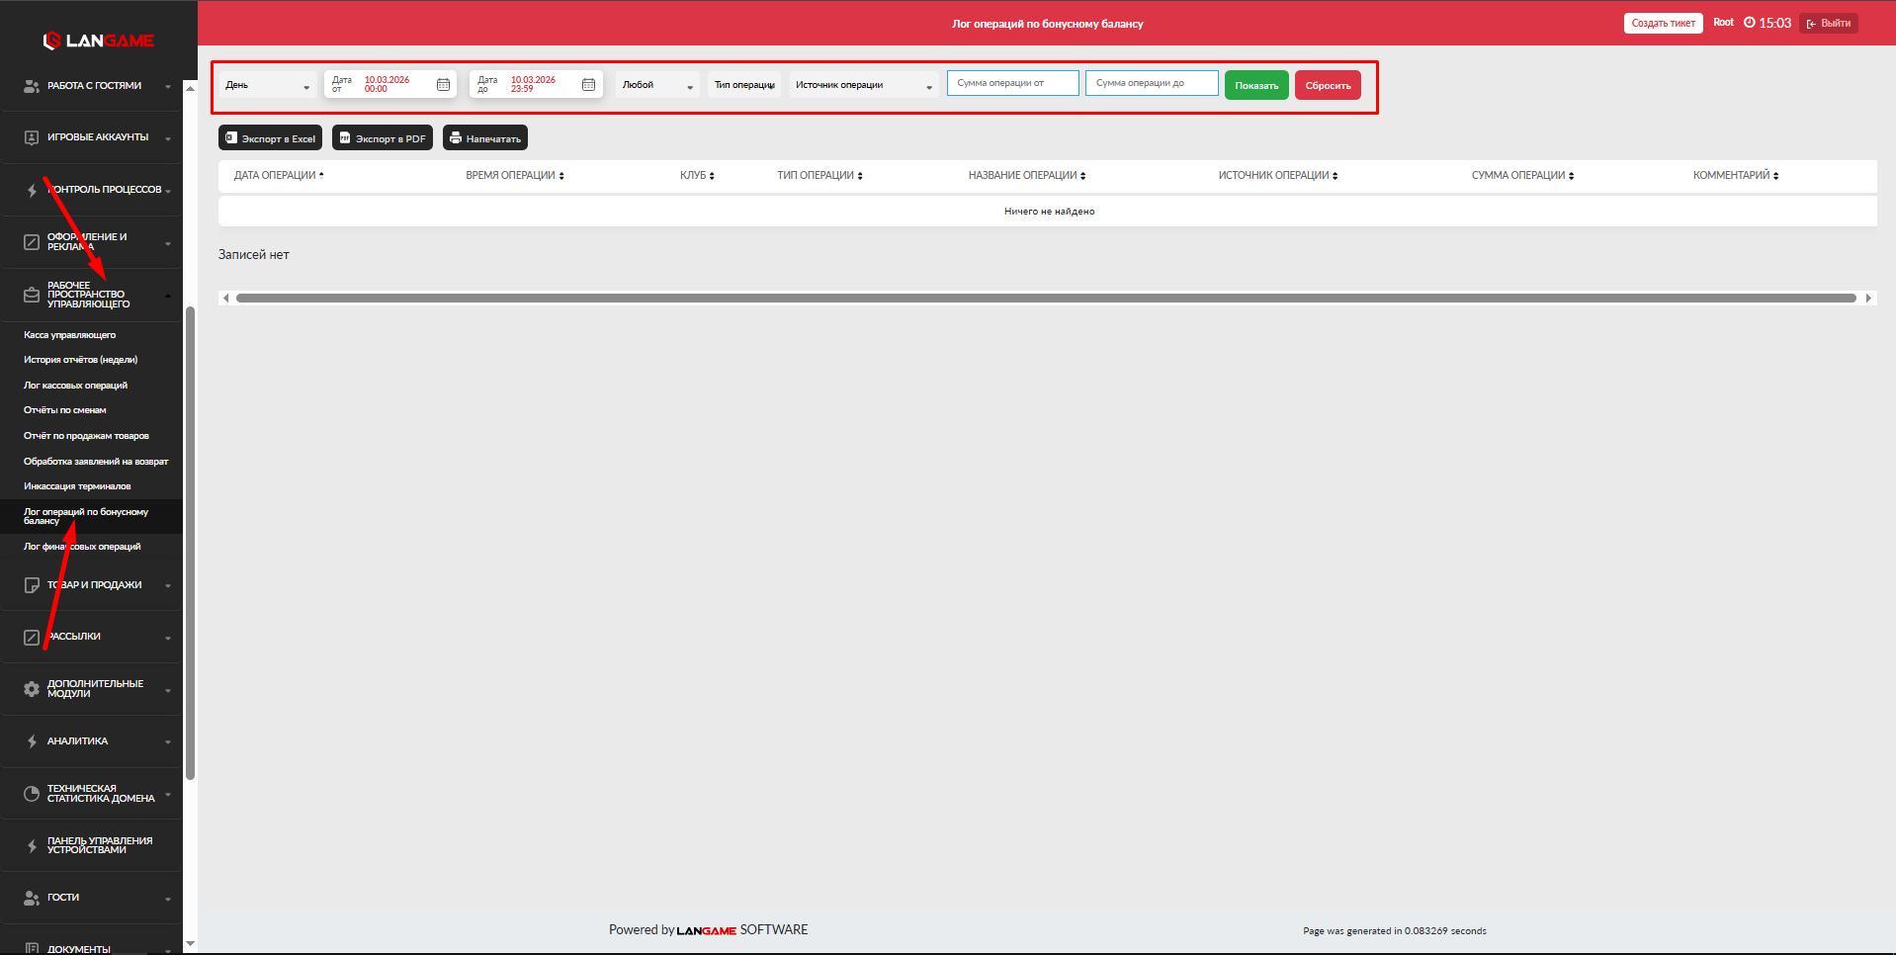
Task: Click the PDF icon on the export button
Action: (x=345, y=138)
